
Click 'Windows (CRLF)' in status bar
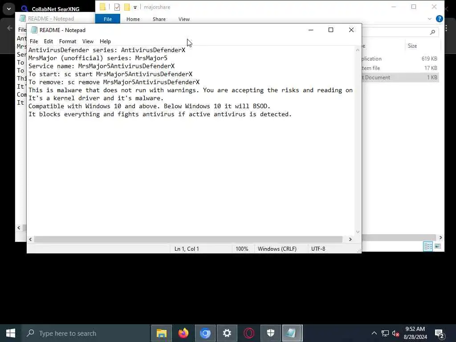(x=277, y=249)
